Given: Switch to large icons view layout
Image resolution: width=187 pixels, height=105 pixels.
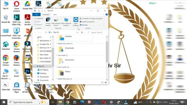Looking at the screenshot, I should pos(106,83).
